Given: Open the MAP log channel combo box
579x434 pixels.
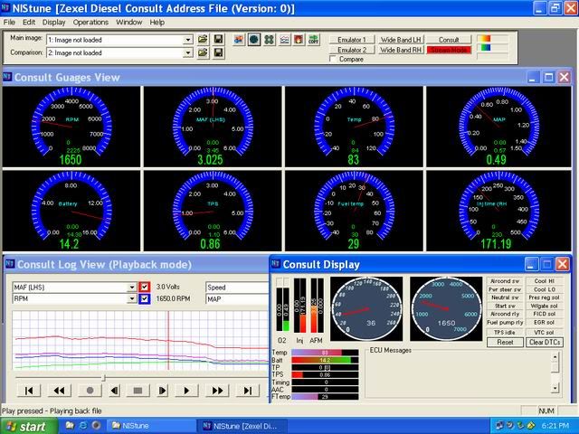Looking at the screenshot, I should [x=237, y=299].
